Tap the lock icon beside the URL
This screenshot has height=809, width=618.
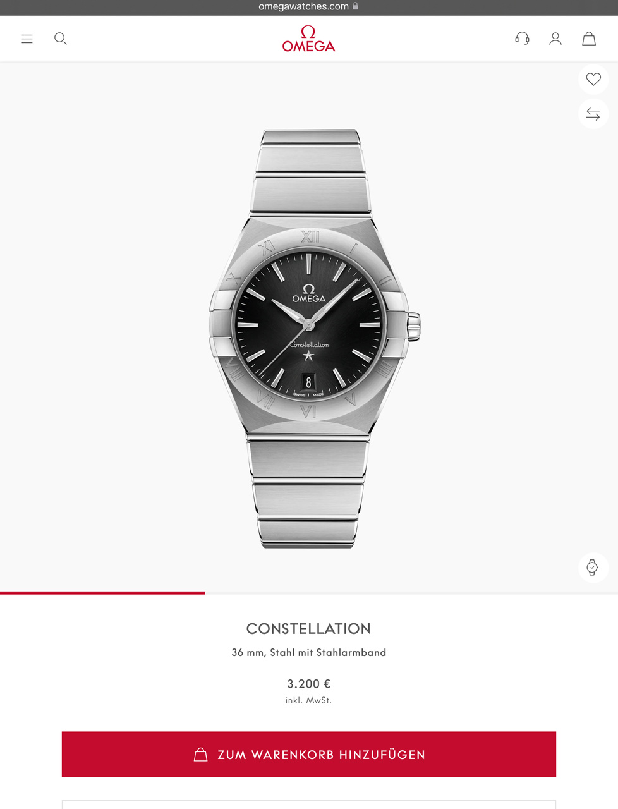pyautogui.click(x=355, y=6)
